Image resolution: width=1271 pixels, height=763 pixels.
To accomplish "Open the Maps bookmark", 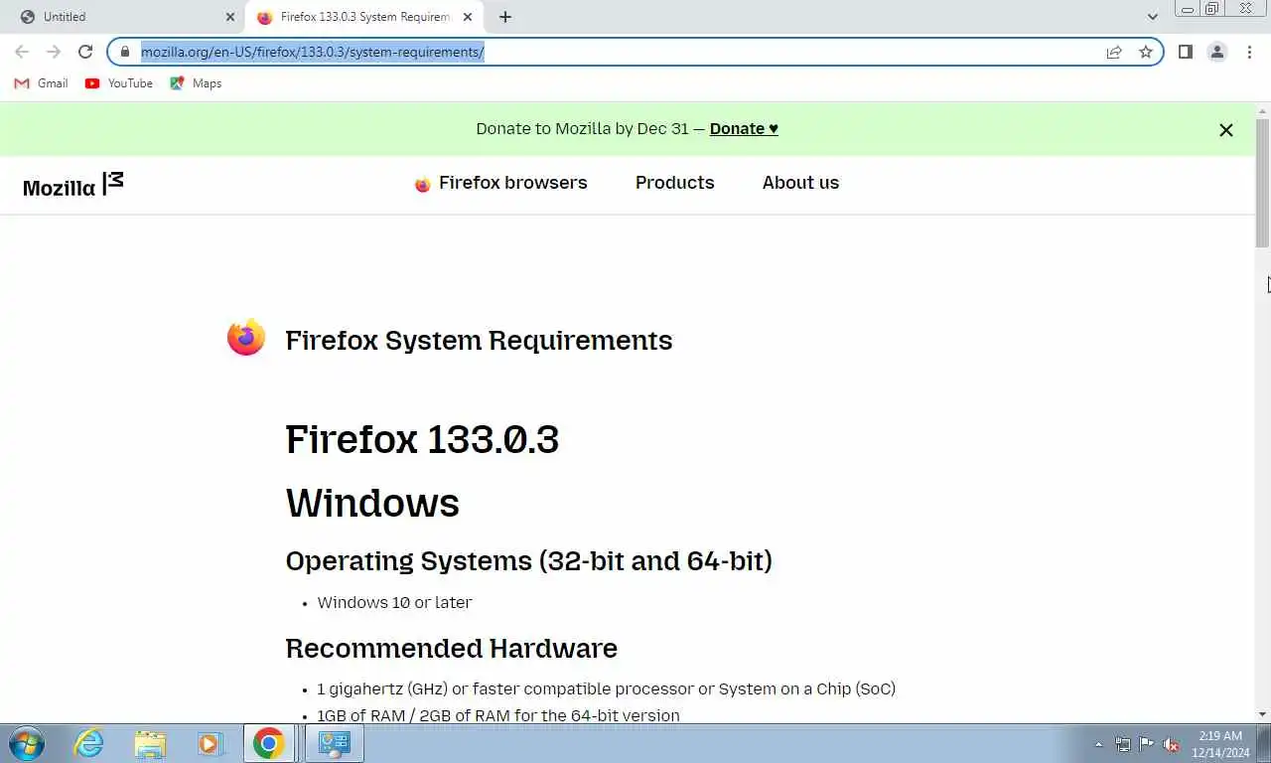I will tap(196, 83).
